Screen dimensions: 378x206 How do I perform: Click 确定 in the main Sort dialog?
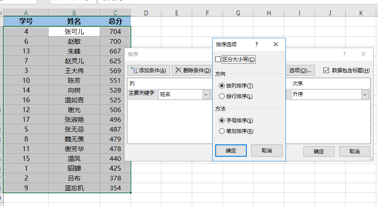pos(319,151)
